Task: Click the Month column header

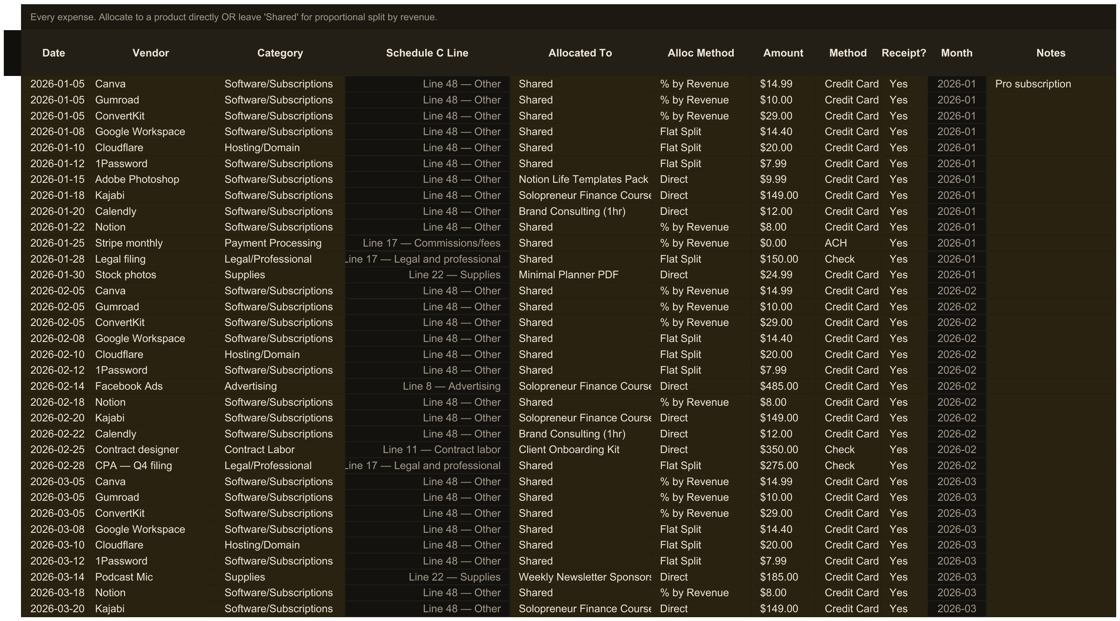Action: [x=957, y=53]
